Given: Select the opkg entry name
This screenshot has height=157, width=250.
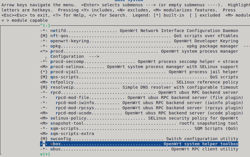Looking at the screenshot, I should (55, 46).
